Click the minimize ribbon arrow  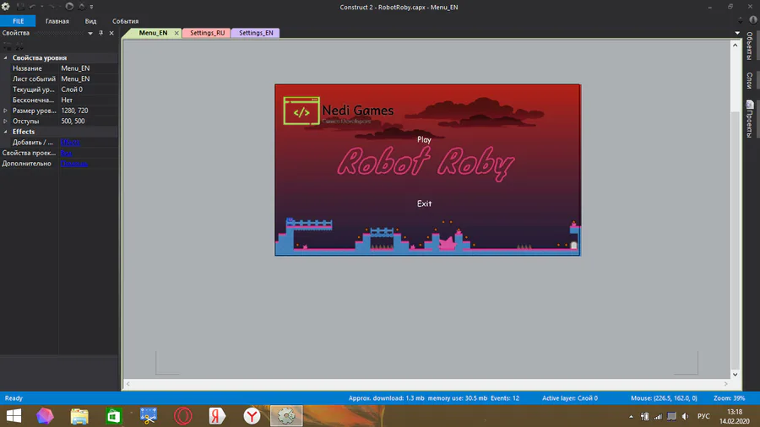pos(740,20)
